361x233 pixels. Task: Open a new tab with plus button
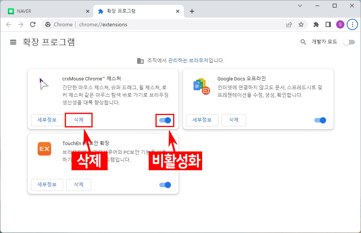pos(192,11)
